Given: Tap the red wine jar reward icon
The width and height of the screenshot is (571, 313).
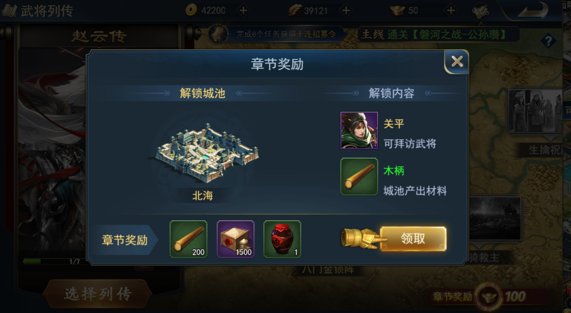Looking at the screenshot, I should coord(282,239).
